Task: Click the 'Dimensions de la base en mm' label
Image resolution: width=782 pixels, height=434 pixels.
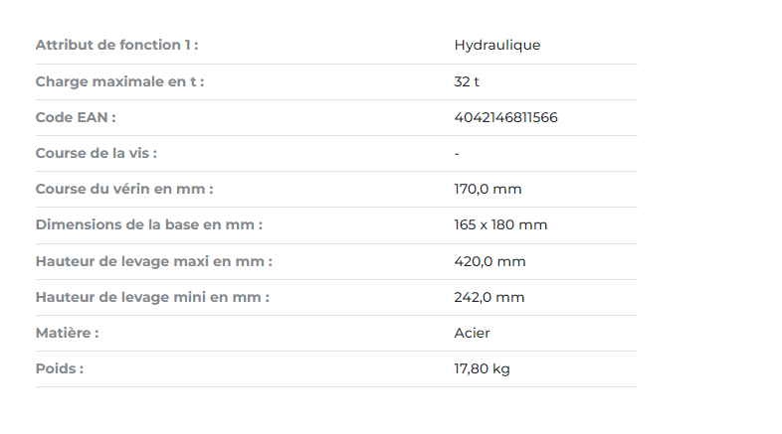Action: point(148,225)
